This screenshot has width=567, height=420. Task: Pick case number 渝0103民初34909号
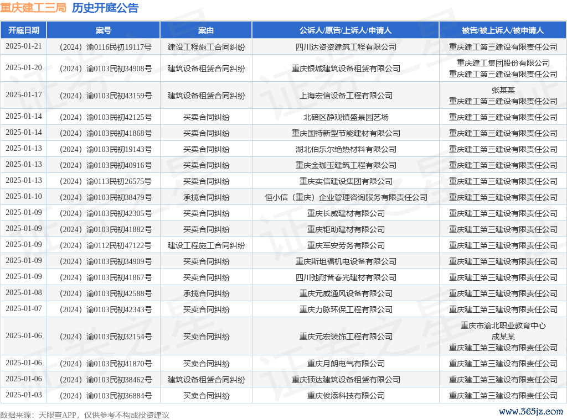click(106, 261)
